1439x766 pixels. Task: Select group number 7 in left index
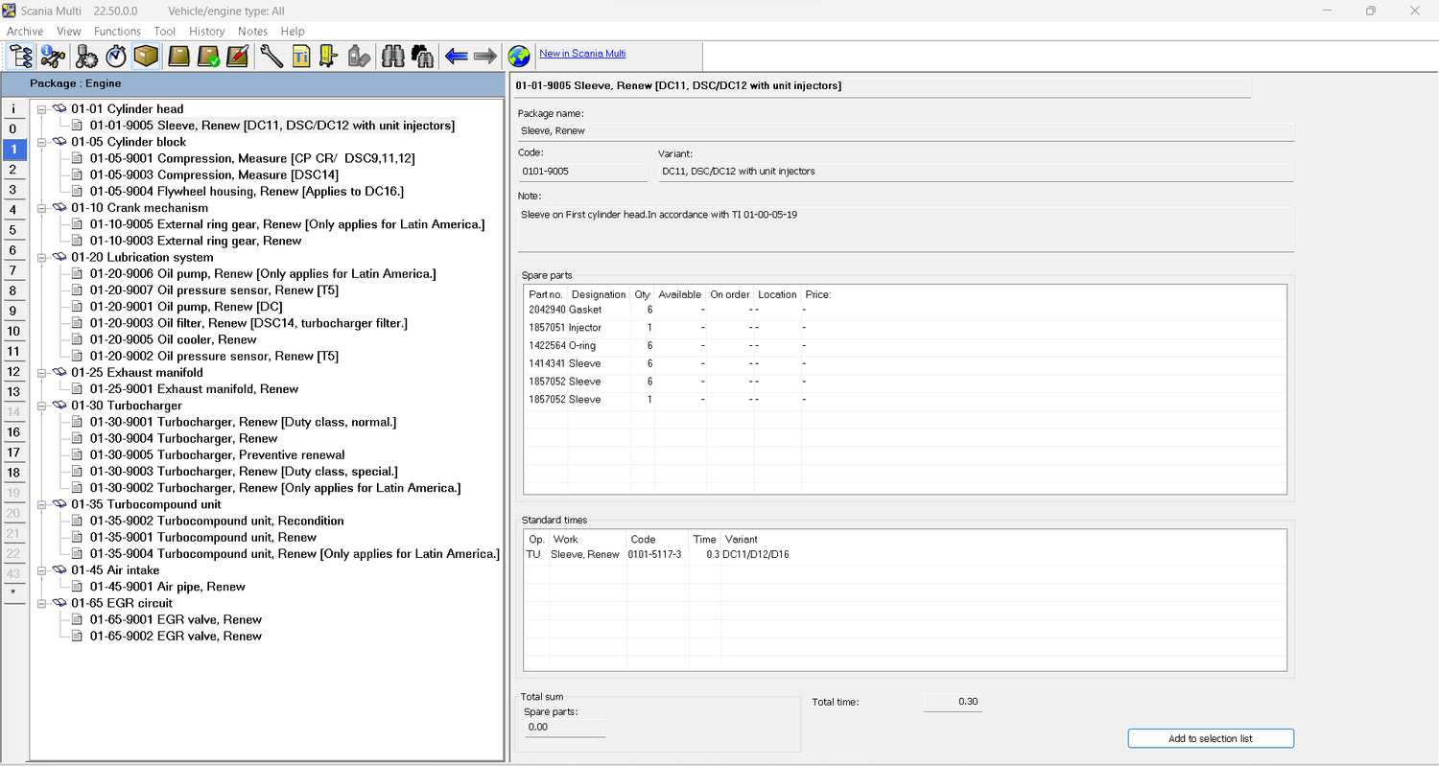(x=13, y=270)
